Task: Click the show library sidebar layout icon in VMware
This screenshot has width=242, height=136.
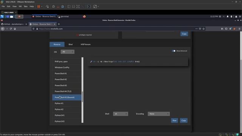Action: 69,6
